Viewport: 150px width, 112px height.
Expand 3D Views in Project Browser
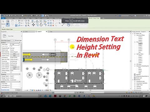[135, 64]
